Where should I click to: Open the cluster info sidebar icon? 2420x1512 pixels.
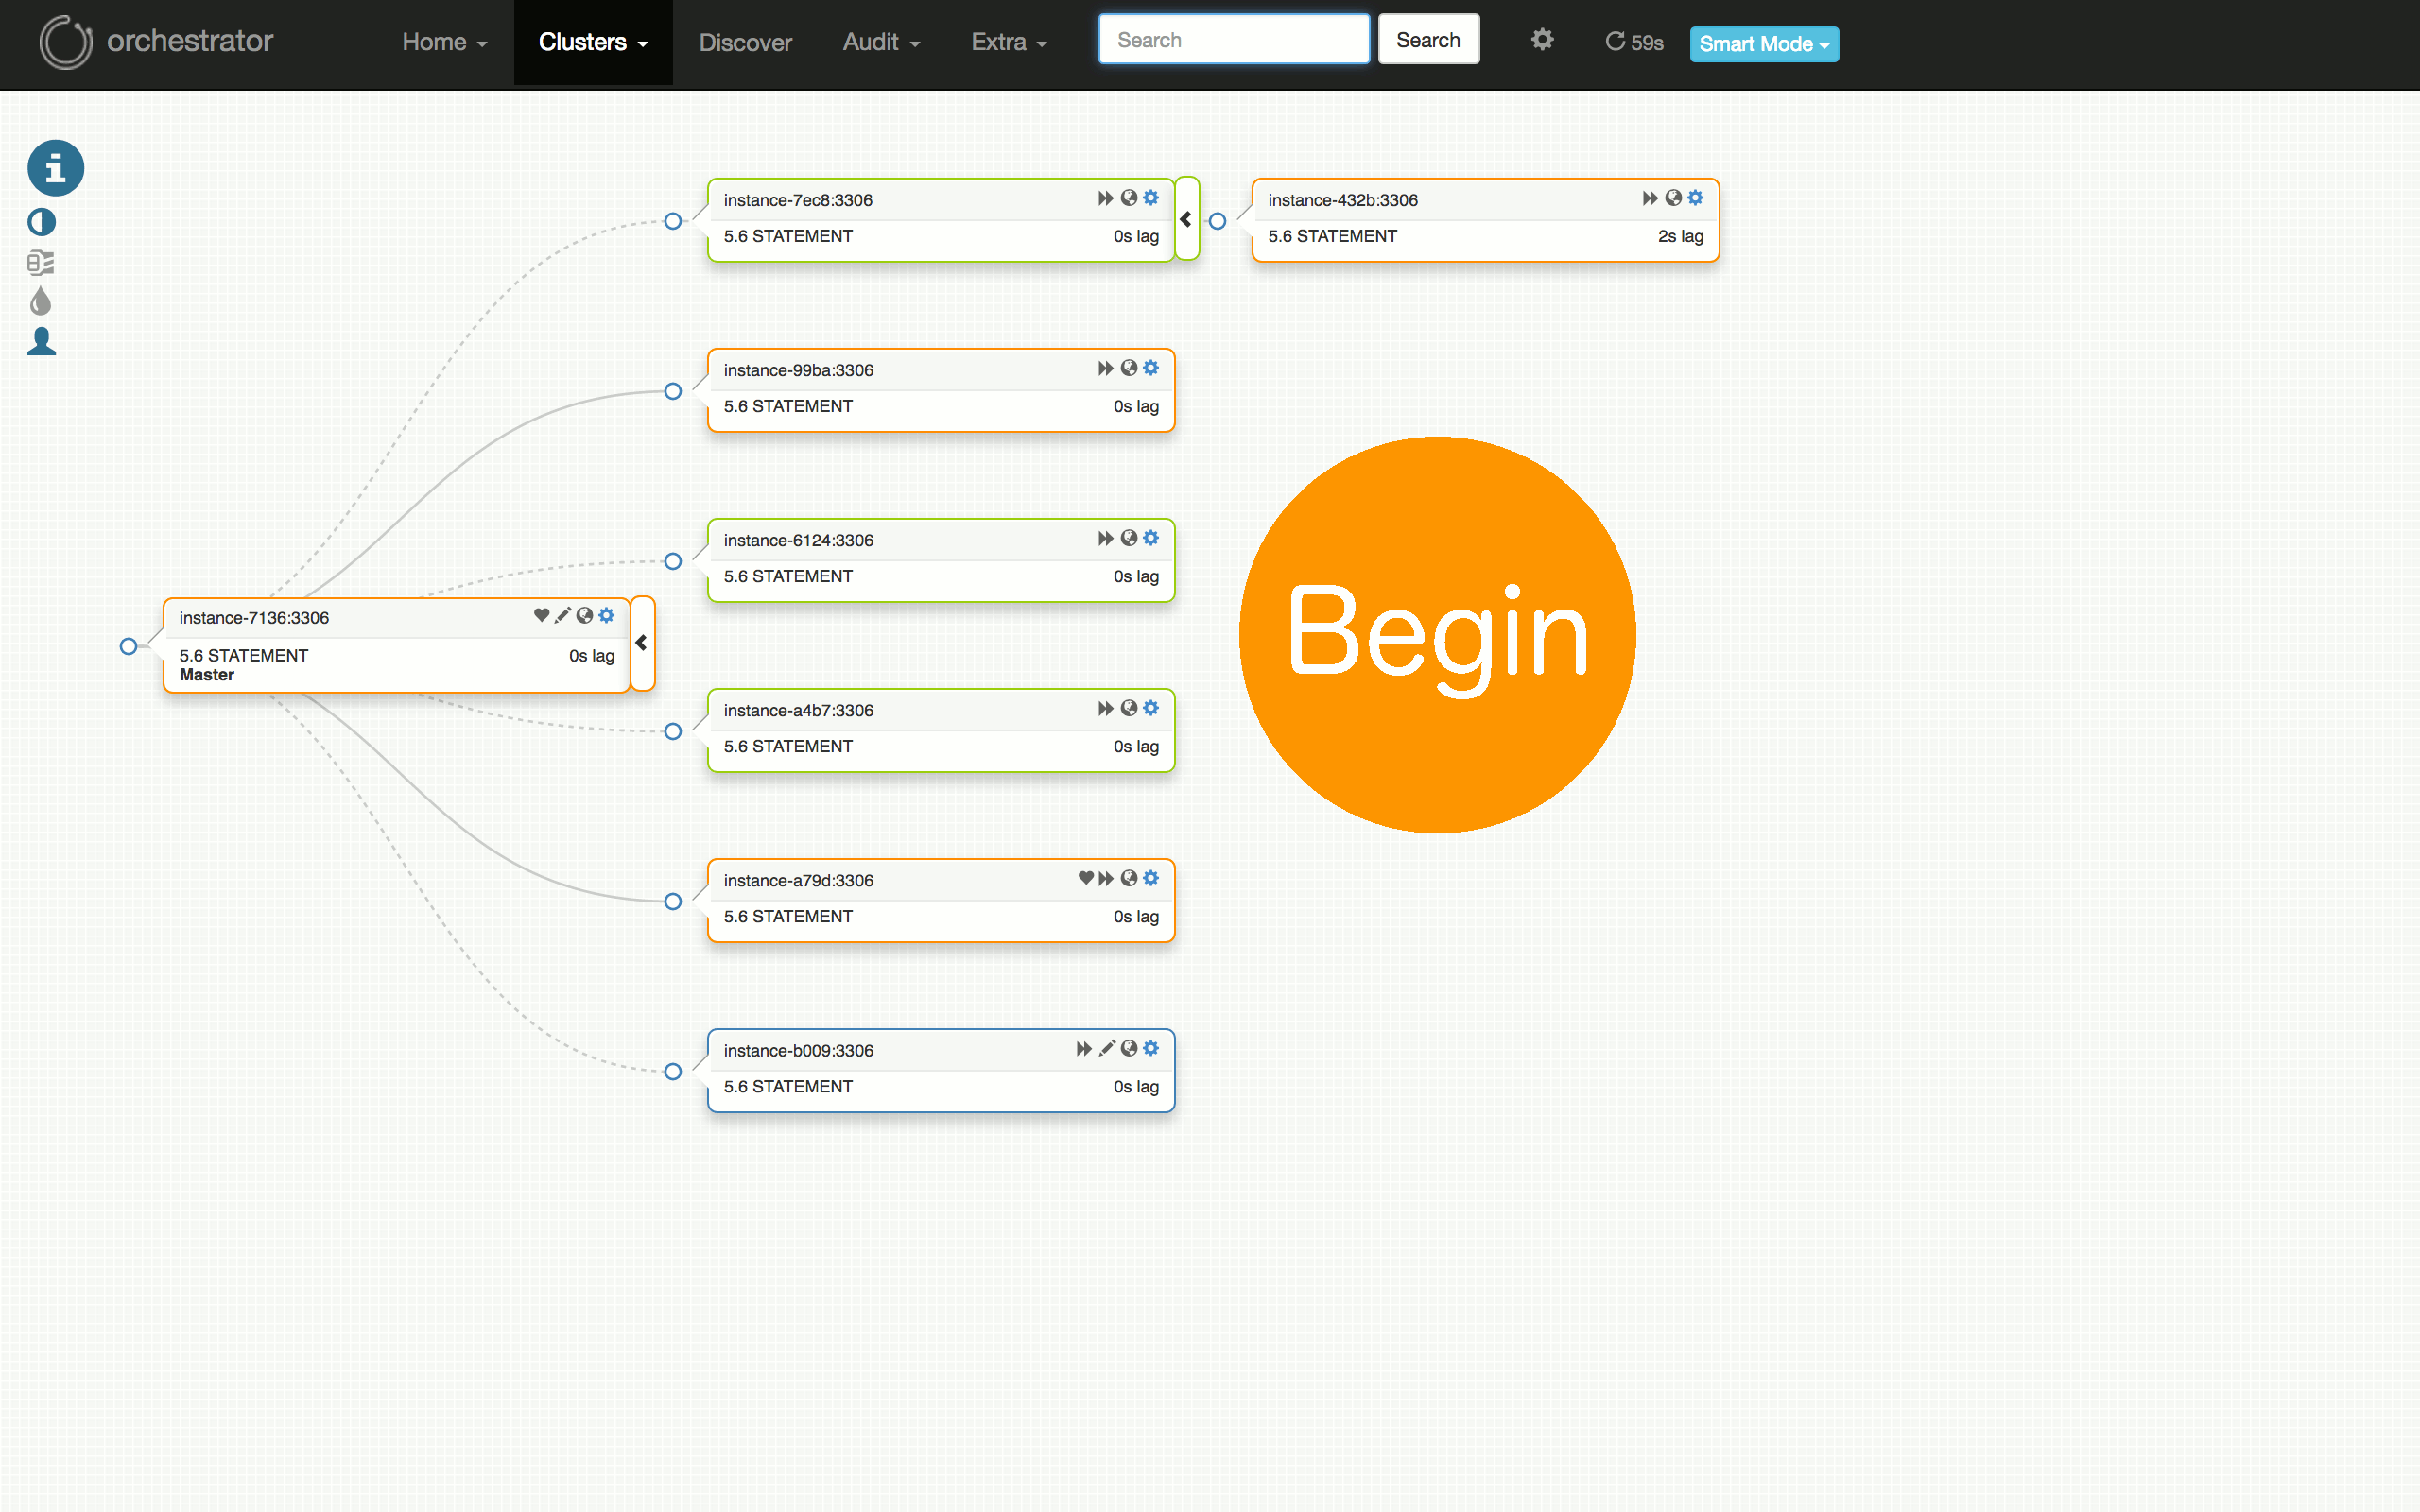click(54, 168)
